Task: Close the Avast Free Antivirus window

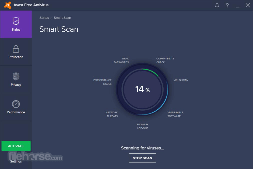Action: pos(248,5)
